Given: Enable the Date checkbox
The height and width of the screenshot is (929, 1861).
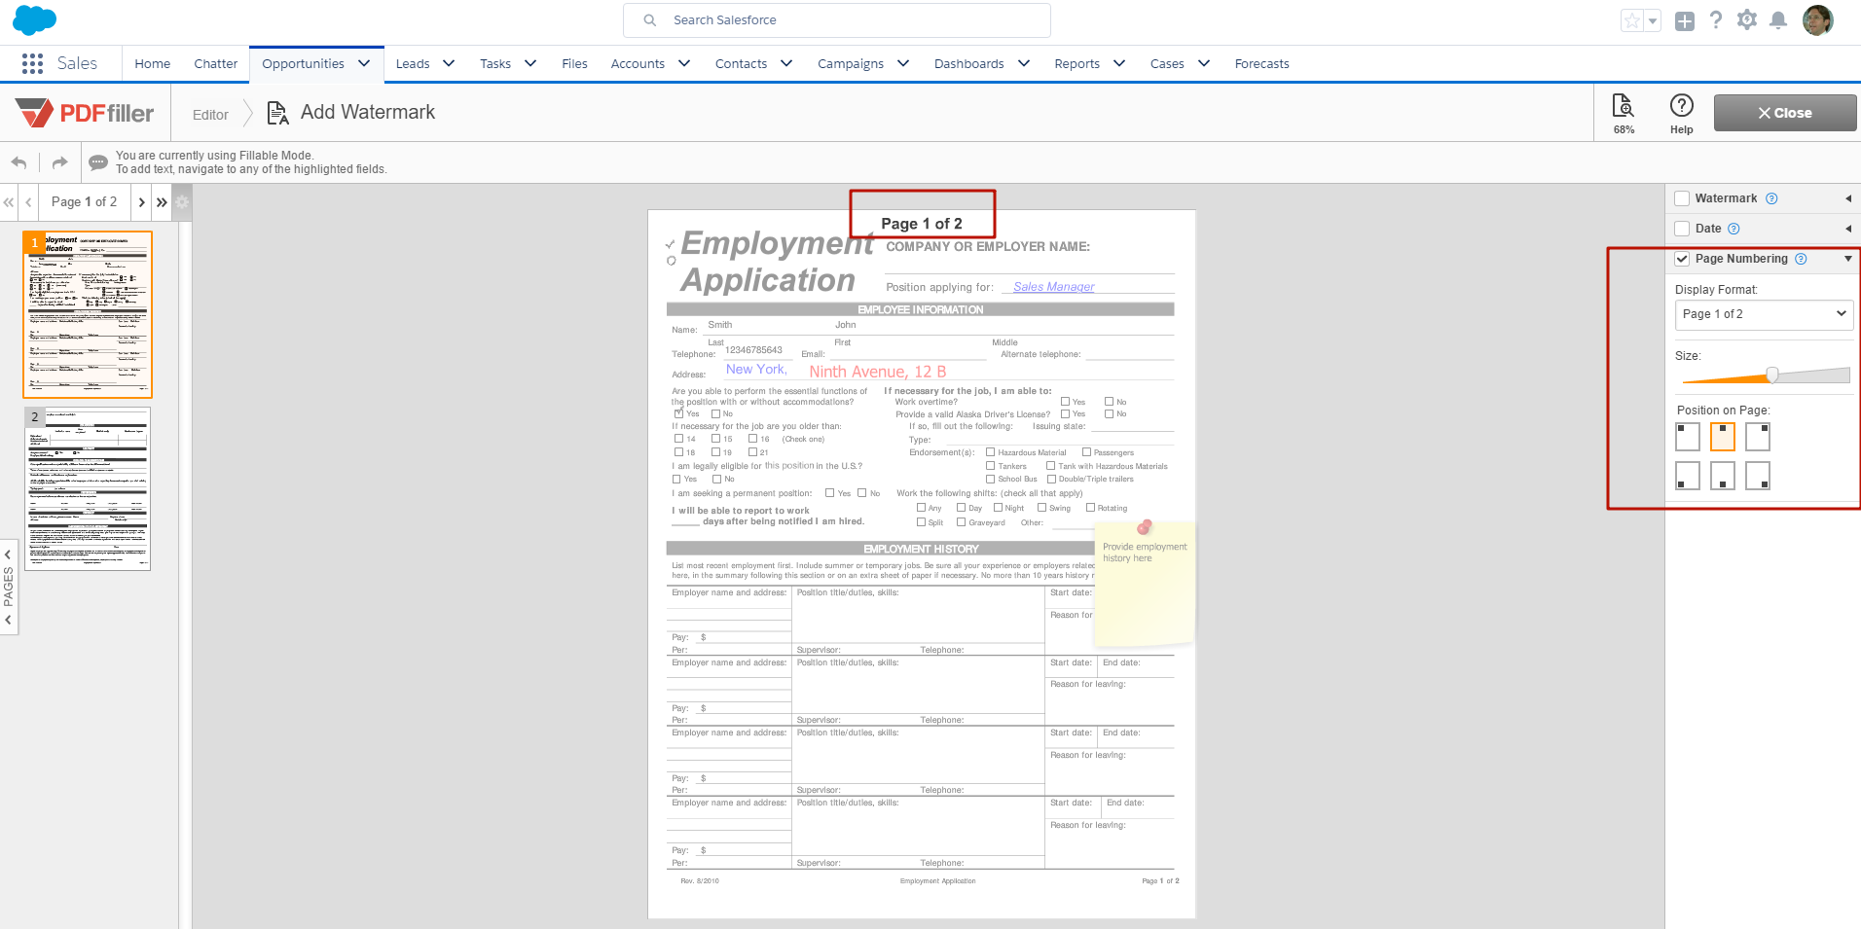Looking at the screenshot, I should point(1682,229).
